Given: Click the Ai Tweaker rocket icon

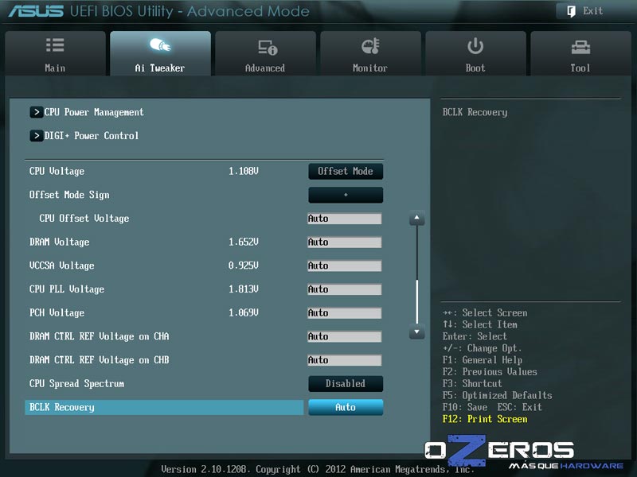Looking at the screenshot, I should pyautogui.click(x=160, y=45).
